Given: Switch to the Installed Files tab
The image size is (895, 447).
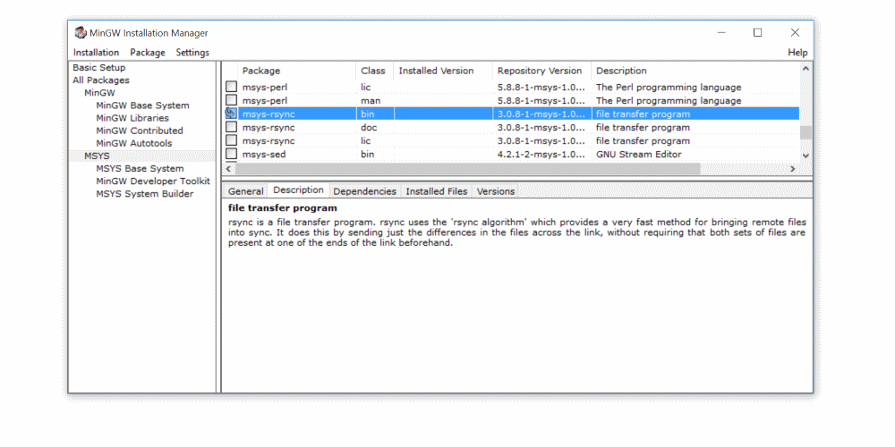Looking at the screenshot, I should [436, 191].
